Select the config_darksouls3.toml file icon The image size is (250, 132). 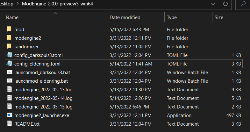tap(9, 55)
